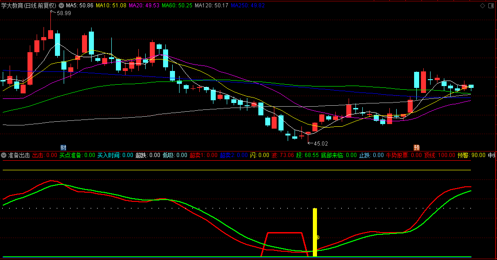This screenshot has width=497, height=260.
Task: Click the 45.02 low price label
Action: 321,143
